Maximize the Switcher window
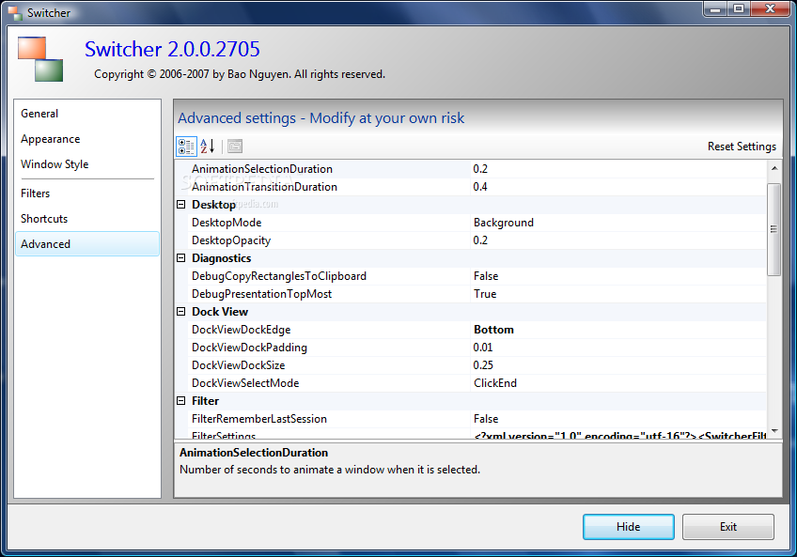The image size is (797, 557). (739, 8)
